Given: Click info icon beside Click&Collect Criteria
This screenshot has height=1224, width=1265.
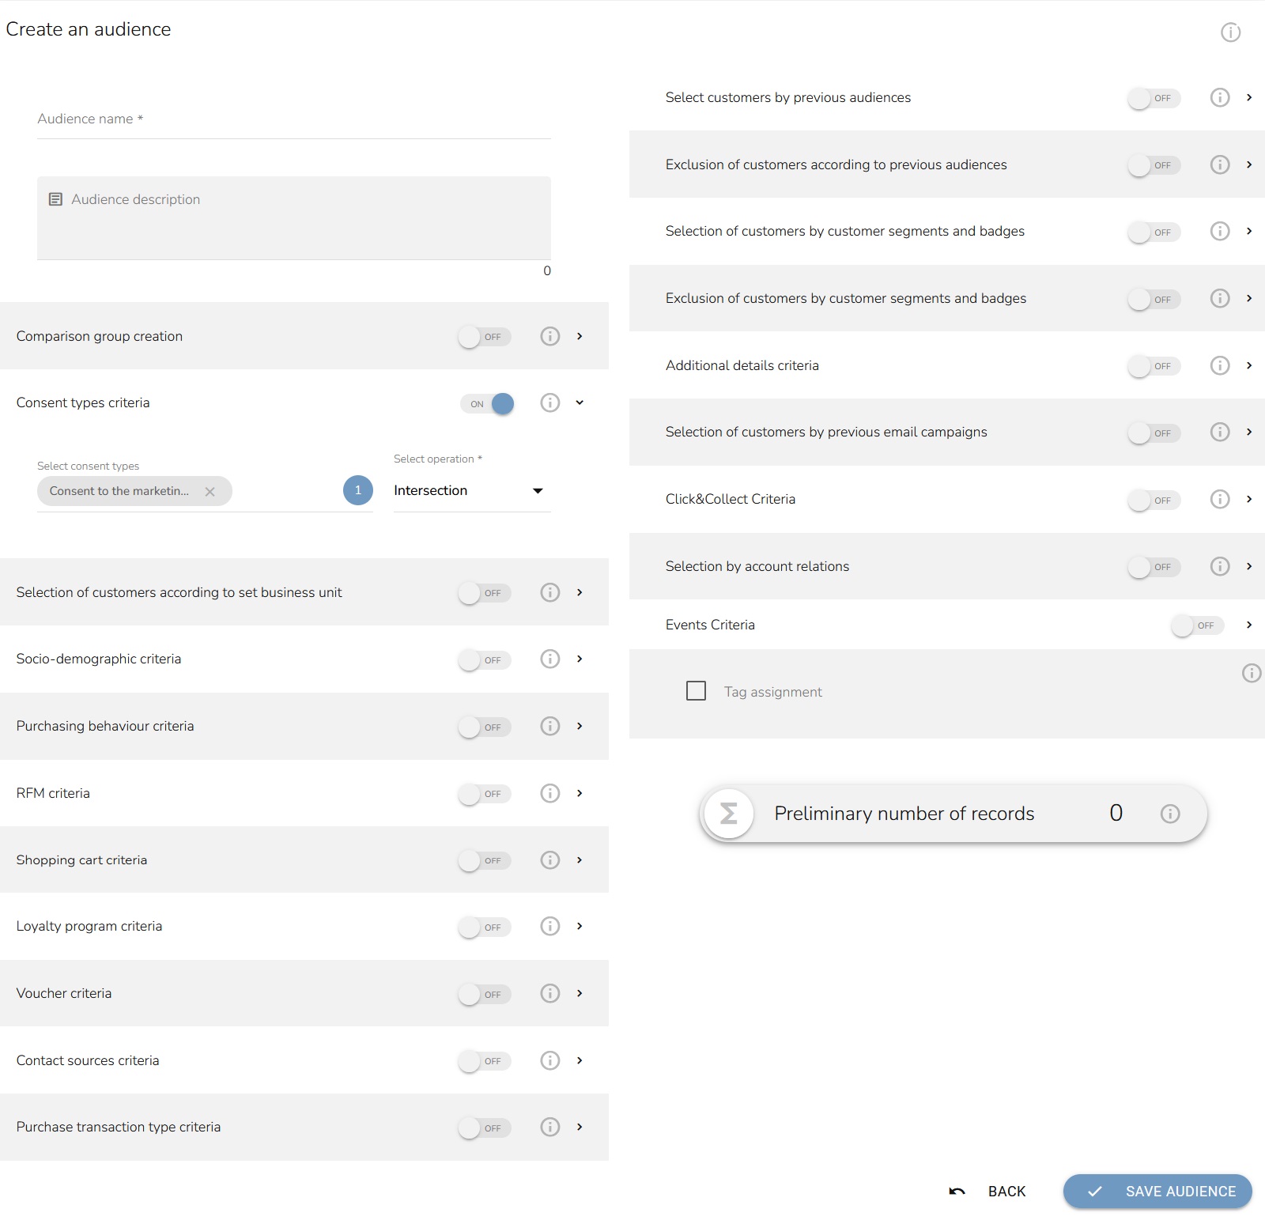Looking at the screenshot, I should point(1220,499).
